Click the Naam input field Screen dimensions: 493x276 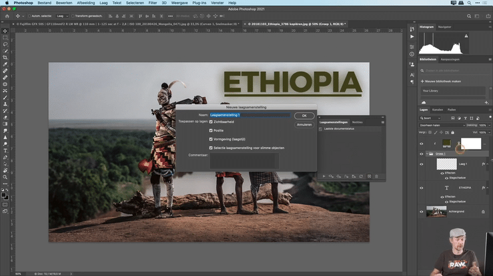250,115
